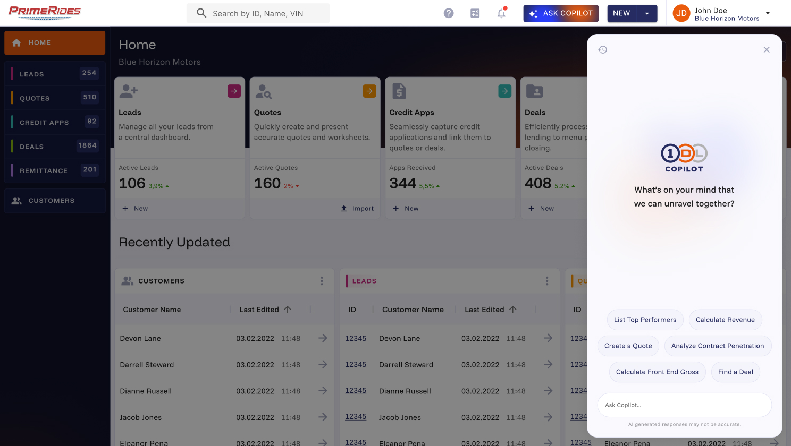Focus the Search by ID, Name, VIN field

pos(258,13)
